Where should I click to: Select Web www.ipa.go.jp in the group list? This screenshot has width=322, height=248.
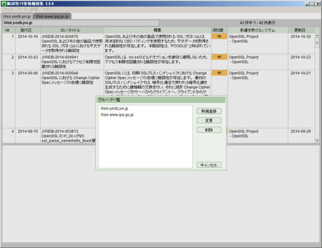[116, 115]
